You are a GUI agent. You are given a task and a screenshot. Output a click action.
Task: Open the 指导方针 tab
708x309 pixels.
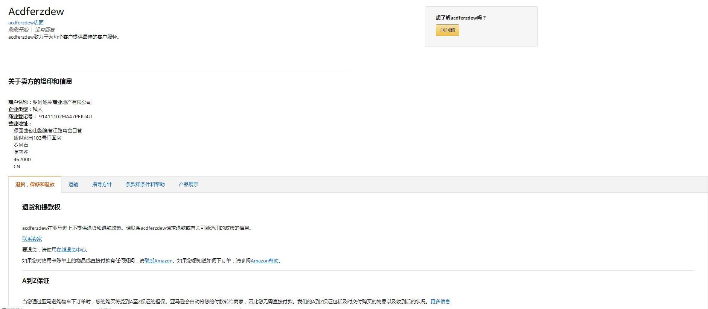pos(102,184)
